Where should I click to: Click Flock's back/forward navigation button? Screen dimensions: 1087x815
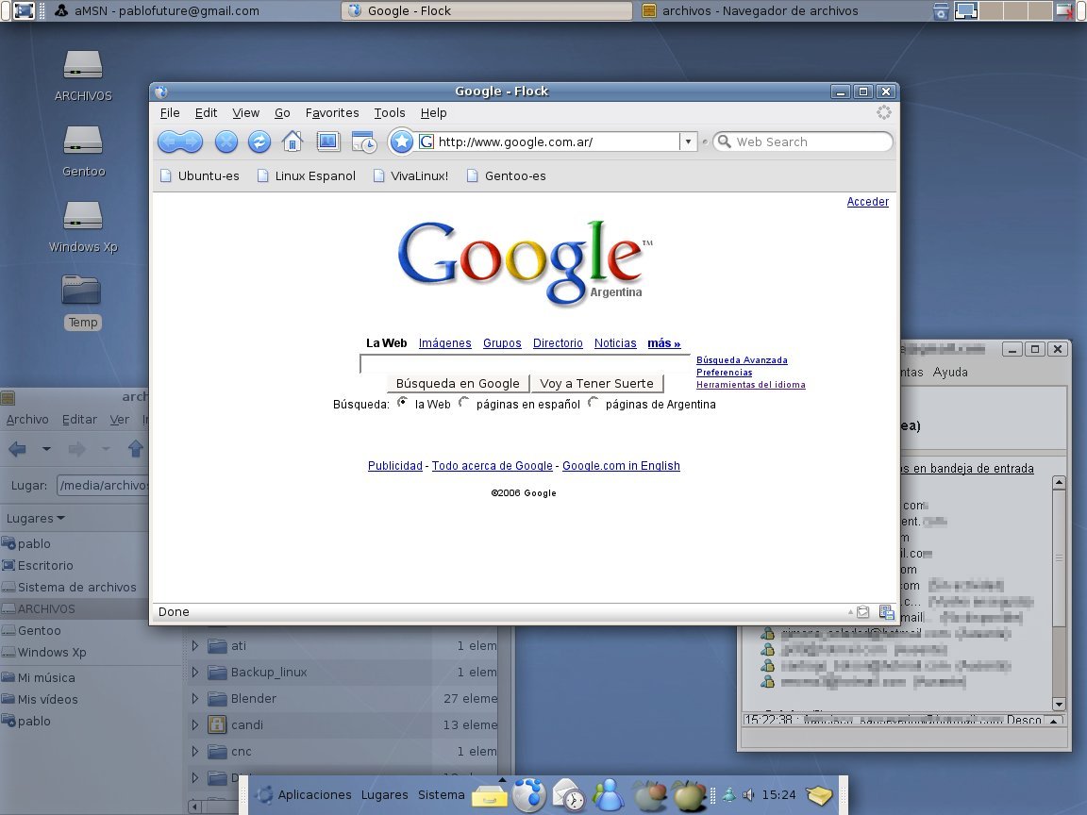180,142
